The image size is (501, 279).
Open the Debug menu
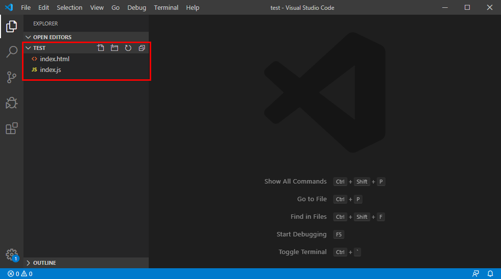[137, 7]
